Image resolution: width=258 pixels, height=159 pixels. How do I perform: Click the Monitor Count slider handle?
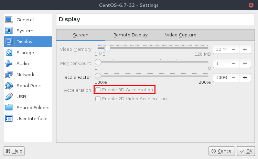(98, 62)
